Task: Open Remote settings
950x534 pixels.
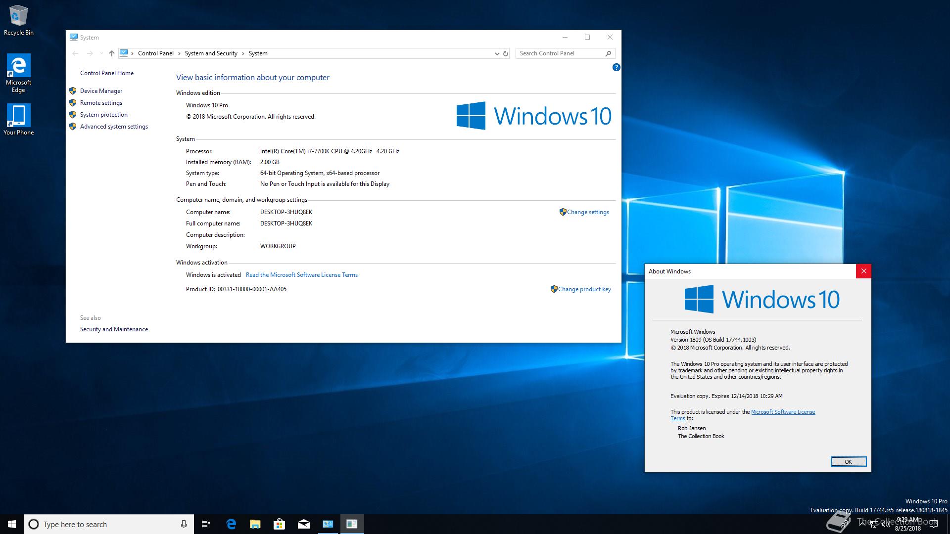Action: point(101,103)
